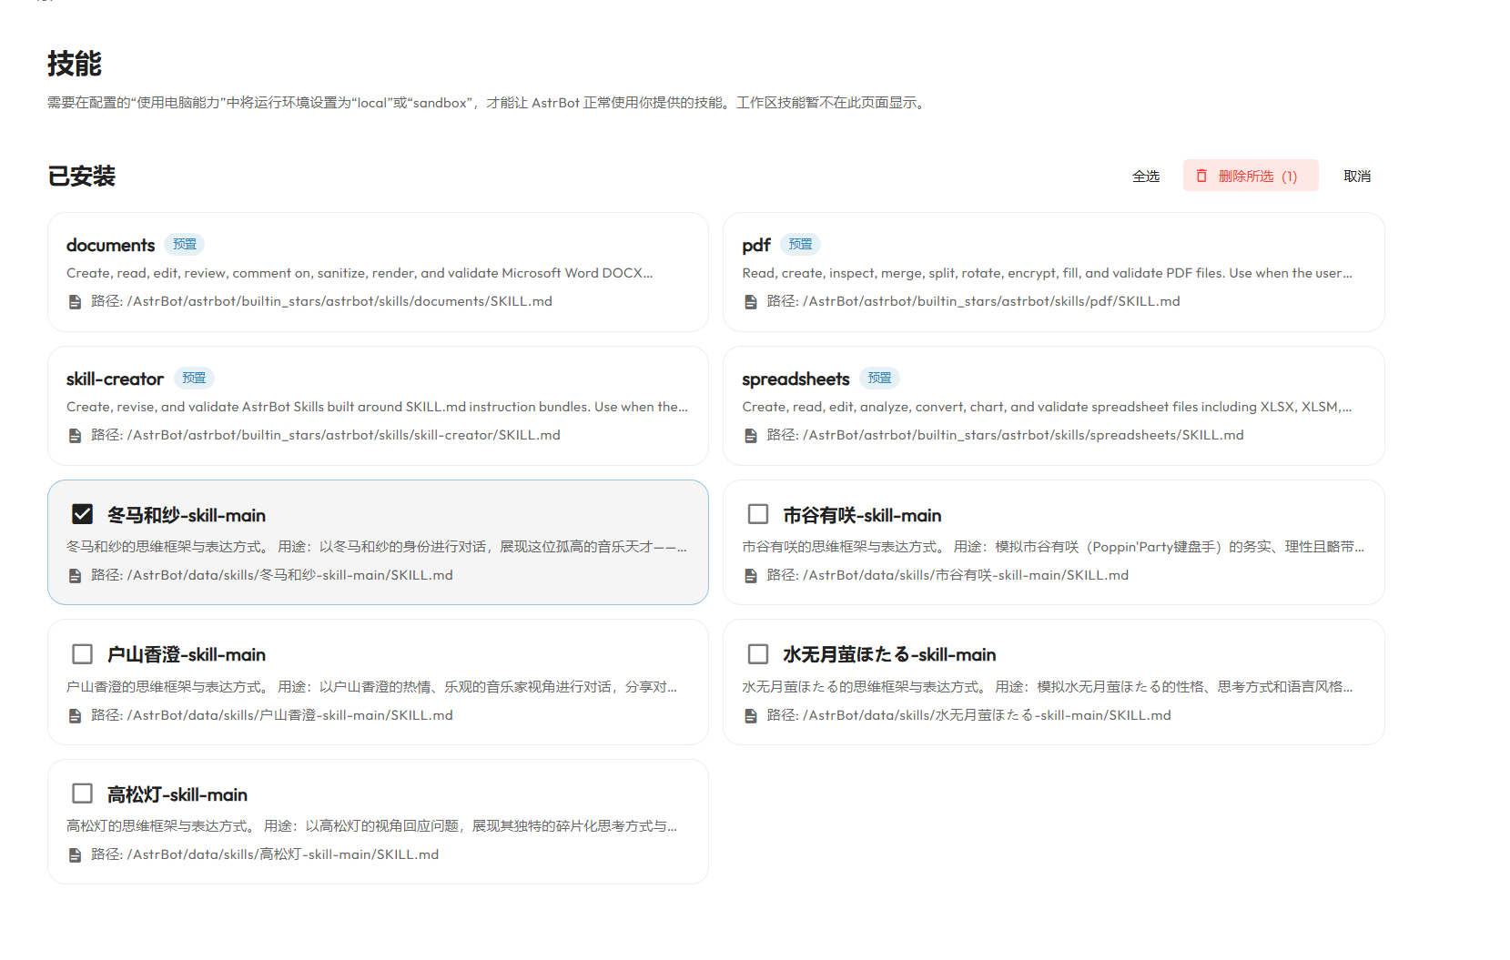Click the file icon beside the 冬马和纱 path

[76, 576]
